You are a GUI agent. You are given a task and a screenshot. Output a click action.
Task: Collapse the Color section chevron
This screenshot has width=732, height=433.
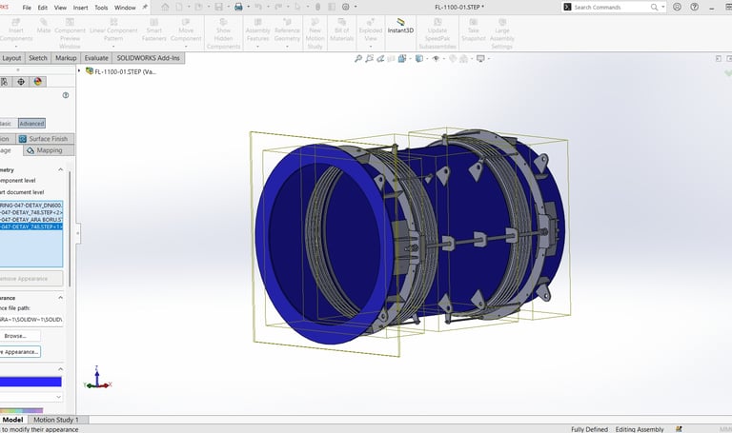coord(61,369)
